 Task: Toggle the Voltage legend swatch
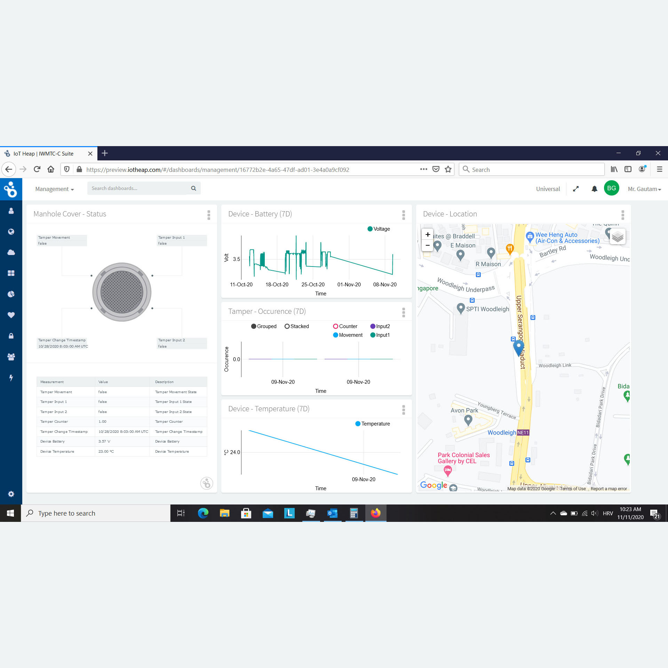pyautogui.click(x=370, y=229)
